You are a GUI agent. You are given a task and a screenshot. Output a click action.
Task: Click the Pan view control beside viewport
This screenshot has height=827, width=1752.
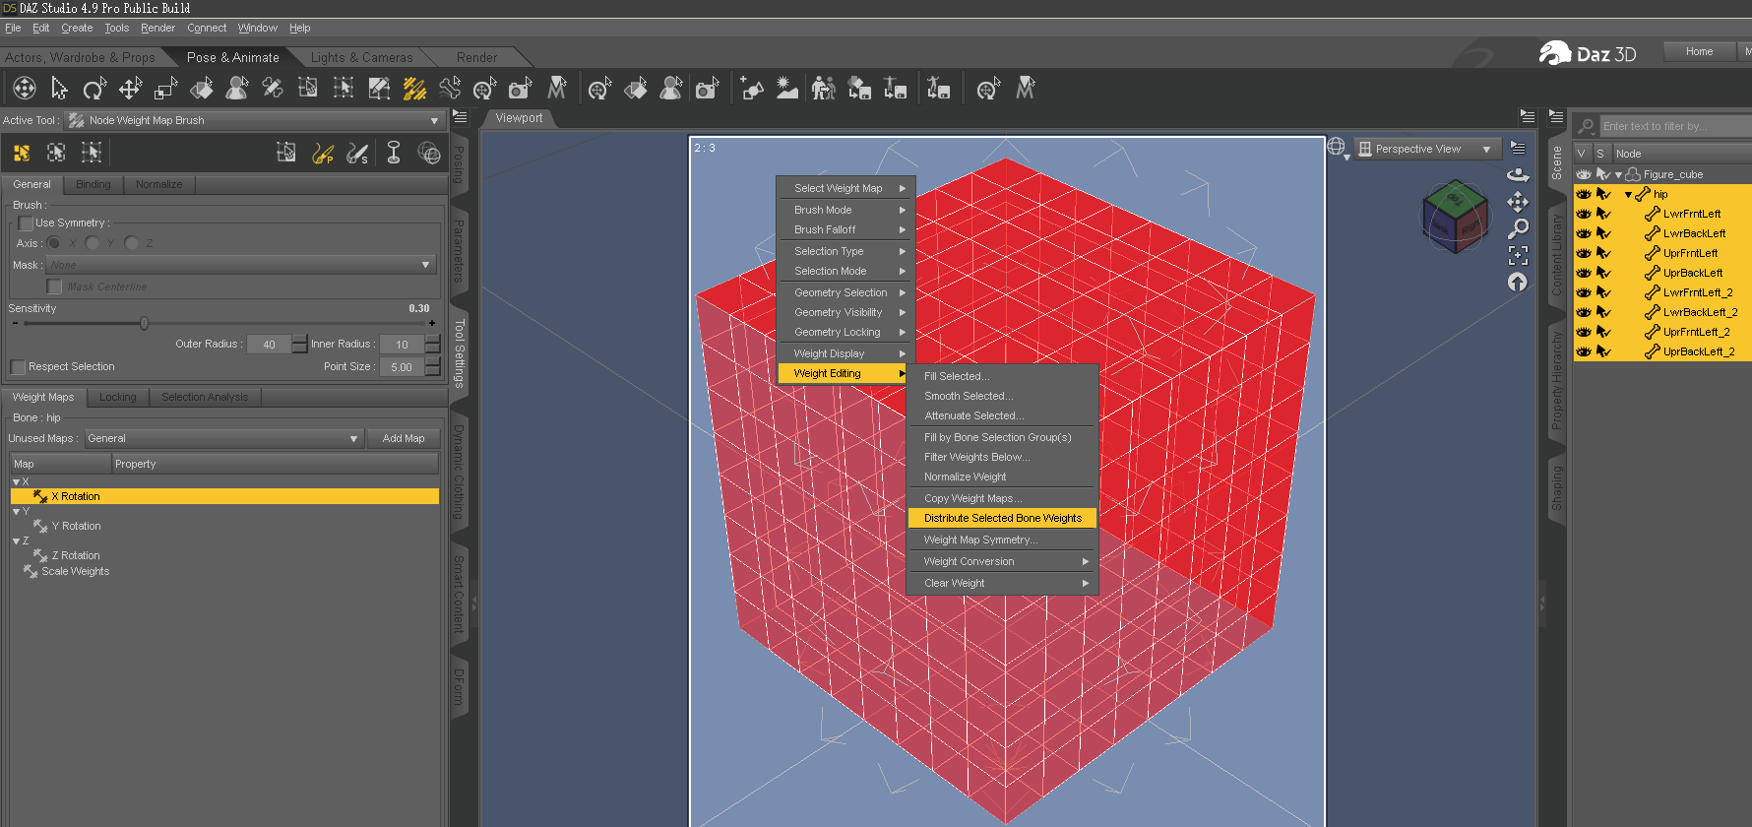tap(1518, 202)
